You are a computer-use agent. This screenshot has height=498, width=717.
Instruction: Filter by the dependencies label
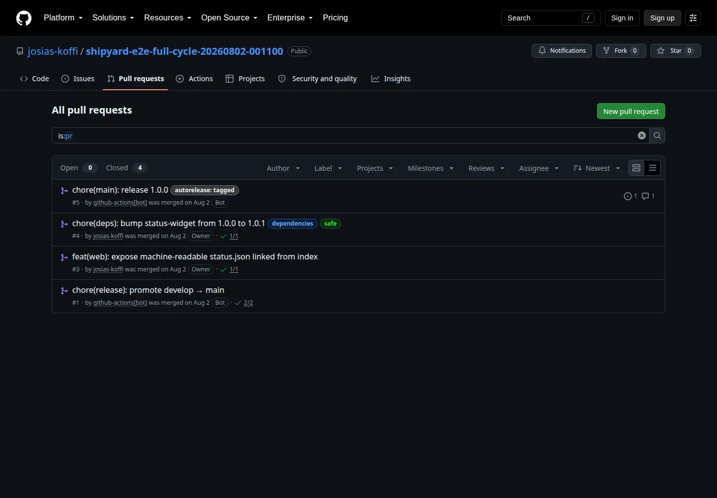(x=292, y=224)
